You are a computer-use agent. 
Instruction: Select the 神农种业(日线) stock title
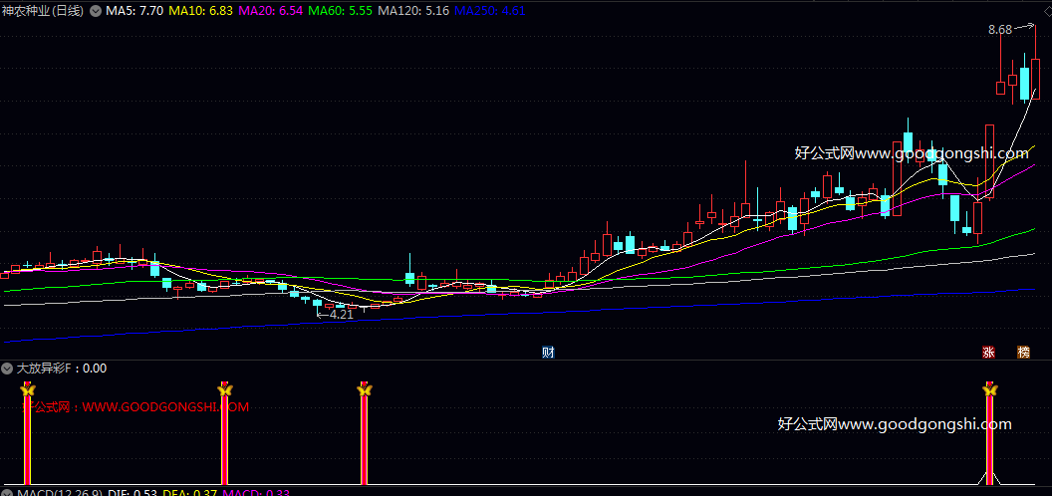pos(44,11)
